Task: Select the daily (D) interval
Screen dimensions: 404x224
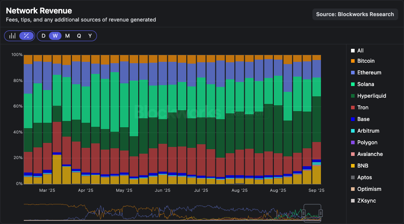Action: (44, 36)
